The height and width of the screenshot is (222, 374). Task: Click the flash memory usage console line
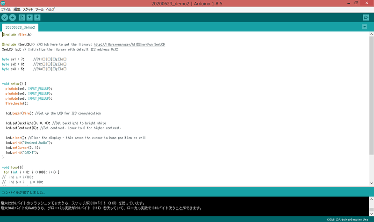73,203
